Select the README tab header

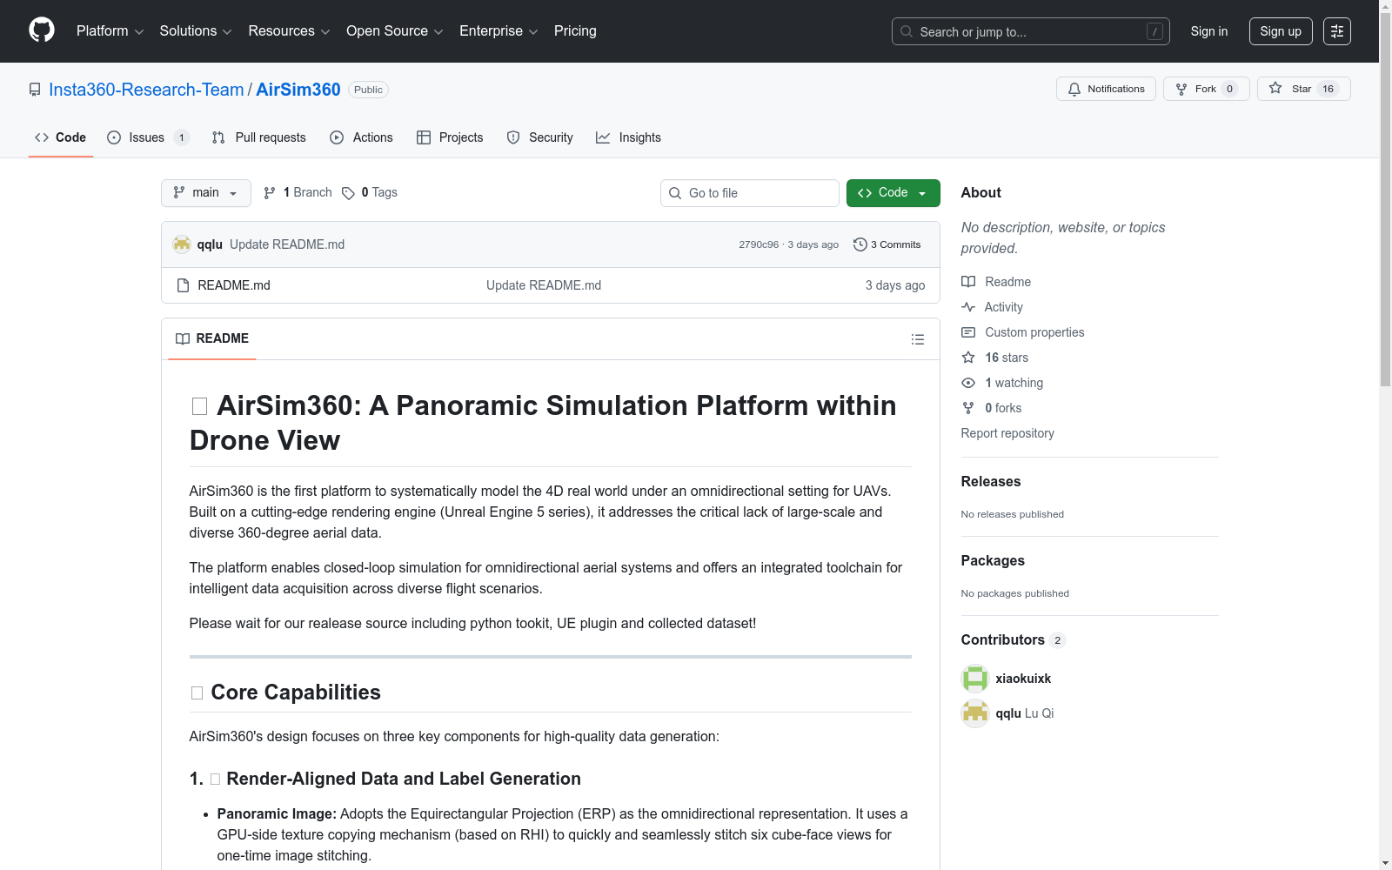coord(212,338)
